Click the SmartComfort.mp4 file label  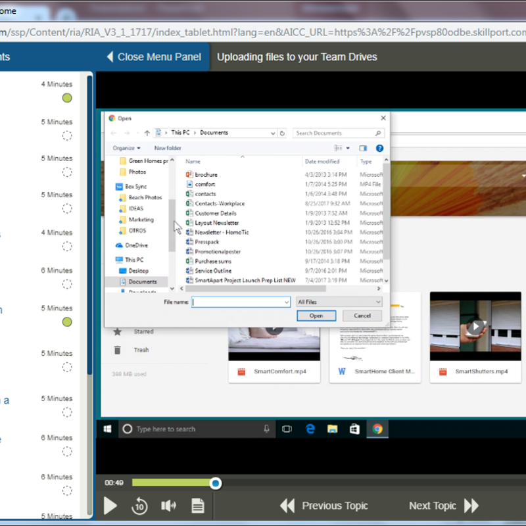click(x=280, y=371)
